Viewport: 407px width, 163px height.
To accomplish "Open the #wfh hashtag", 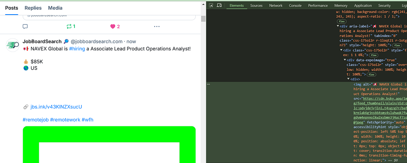I will pos(88,120).
